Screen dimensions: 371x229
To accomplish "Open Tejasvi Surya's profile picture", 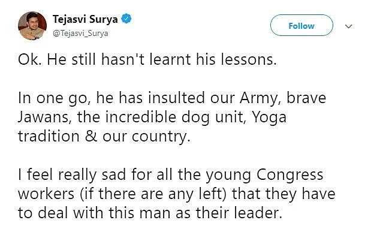I will tap(32, 26).
